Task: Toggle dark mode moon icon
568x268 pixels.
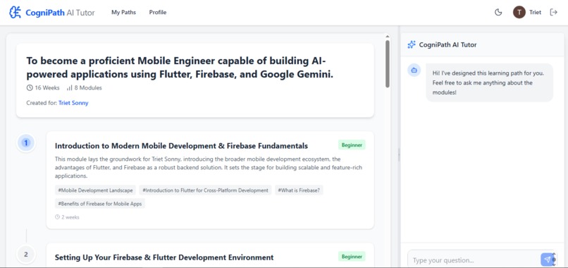Action: (498, 12)
